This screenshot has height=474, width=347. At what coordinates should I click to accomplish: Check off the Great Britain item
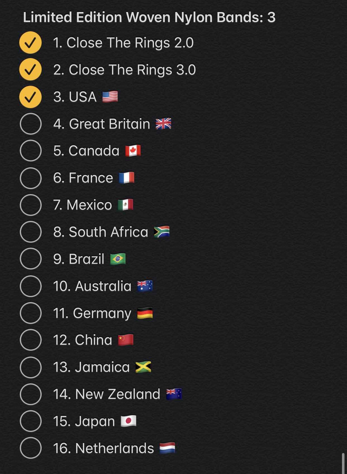click(30, 124)
